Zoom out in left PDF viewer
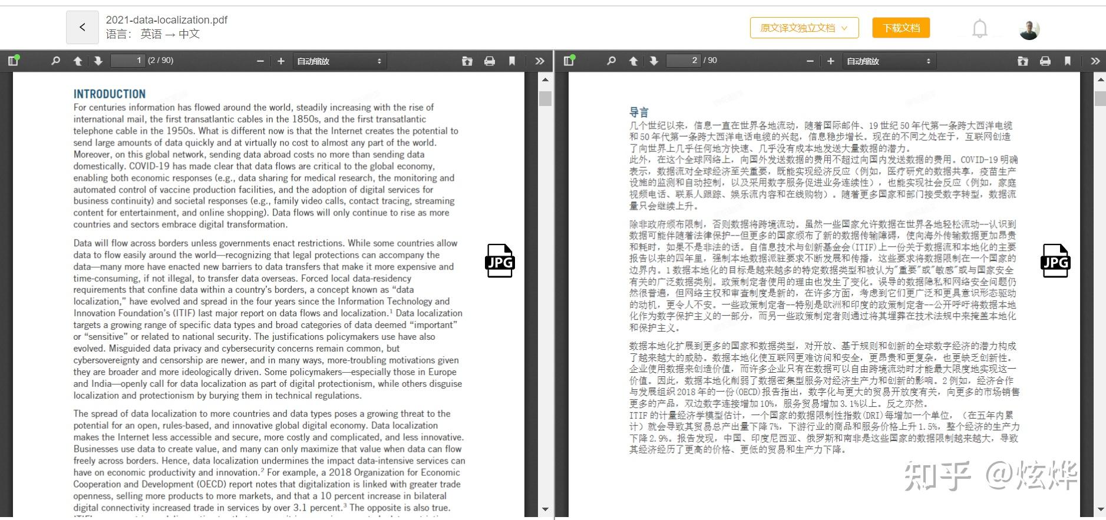Image resolution: width=1106 pixels, height=520 pixels. point(260,61)
